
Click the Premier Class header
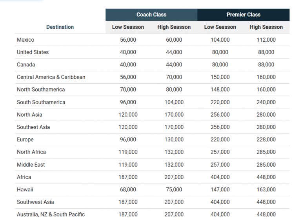[x=243, y=15]
